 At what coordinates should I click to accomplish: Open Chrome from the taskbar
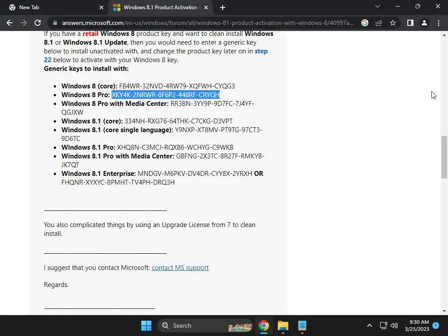(264, 325)
